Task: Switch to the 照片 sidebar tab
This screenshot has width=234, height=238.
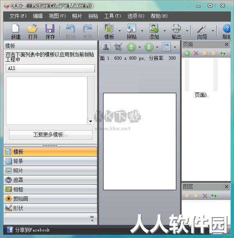Action: pyautogui.click(x=50, y=171)
